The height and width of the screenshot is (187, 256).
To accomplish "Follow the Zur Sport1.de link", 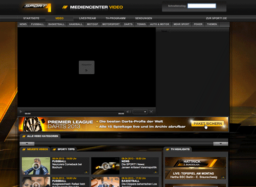I will coord(216,18).
